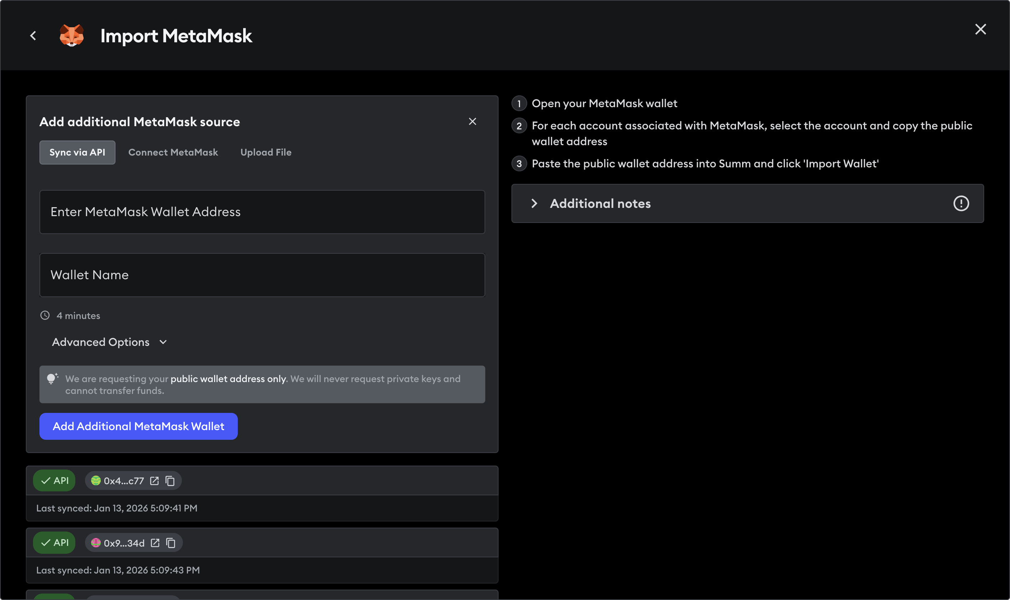The width and height of the screenshot is (1010, 600).
Task: Focus the Enter MetaMask Wallet Address field
Action: pos(262,212)
